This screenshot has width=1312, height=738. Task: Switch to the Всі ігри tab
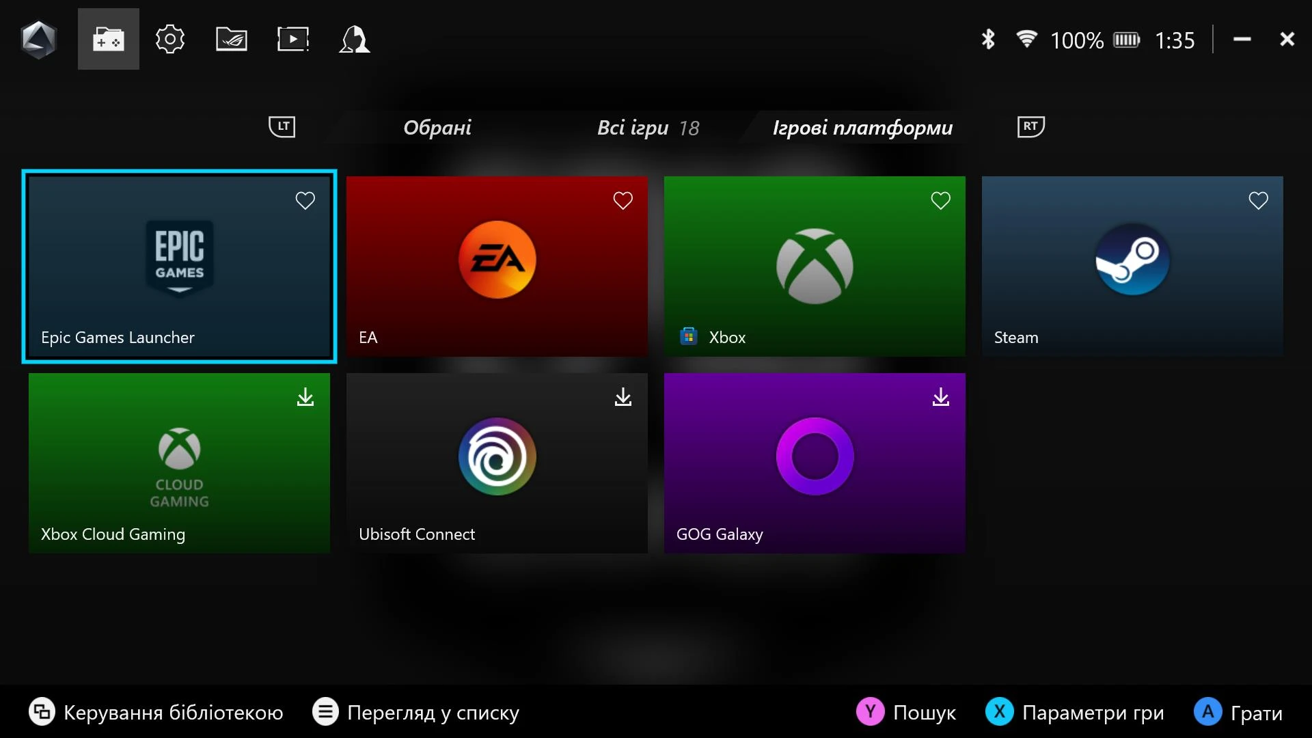(x=648, y=128)
